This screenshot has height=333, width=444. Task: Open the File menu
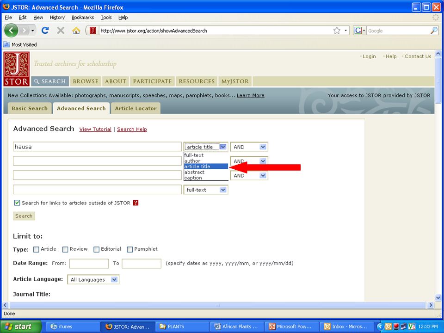point(8,17)
